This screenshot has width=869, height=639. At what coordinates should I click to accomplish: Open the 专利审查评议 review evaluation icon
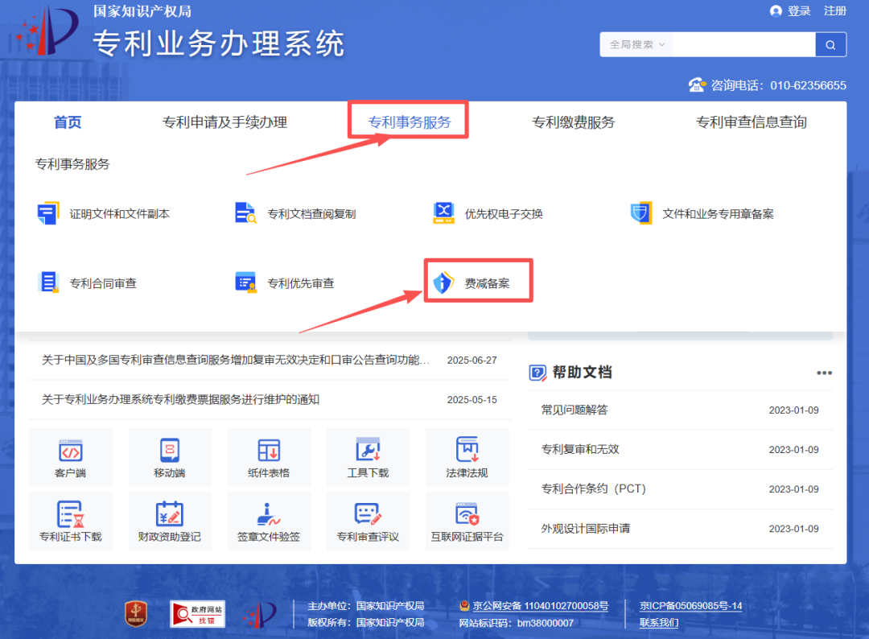[368, 520]
